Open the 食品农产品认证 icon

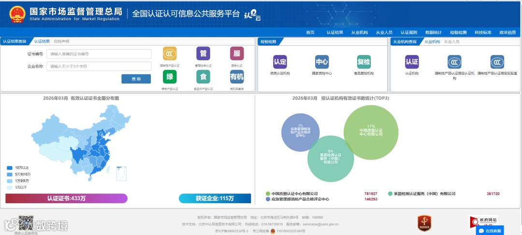point(203,77)
